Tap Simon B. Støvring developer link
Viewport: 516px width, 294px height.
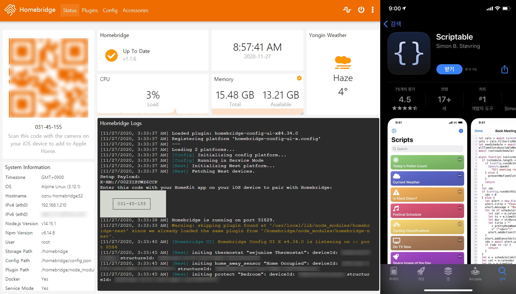click(x=458, y=46)
